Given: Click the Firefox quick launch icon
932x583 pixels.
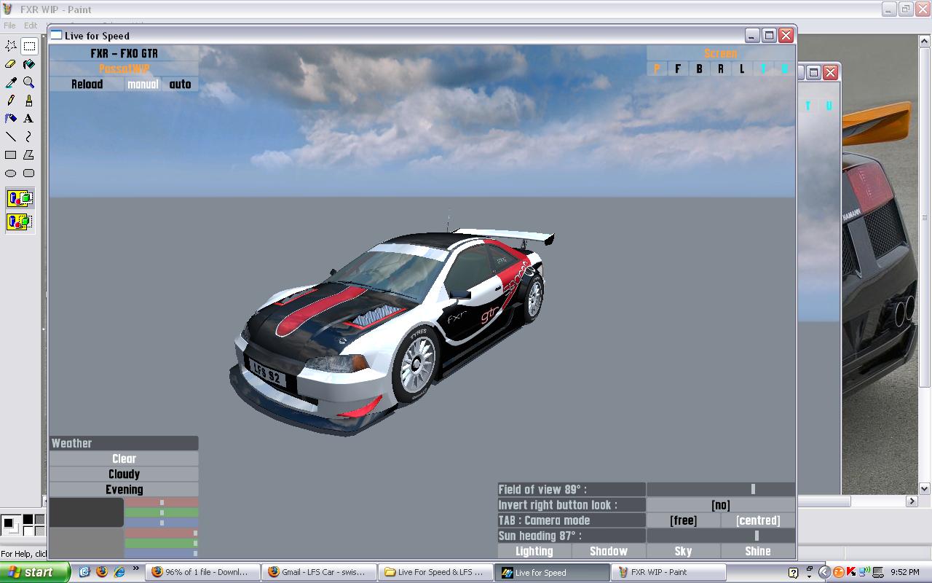Looking at the screenshot, I should click(102, 572).
